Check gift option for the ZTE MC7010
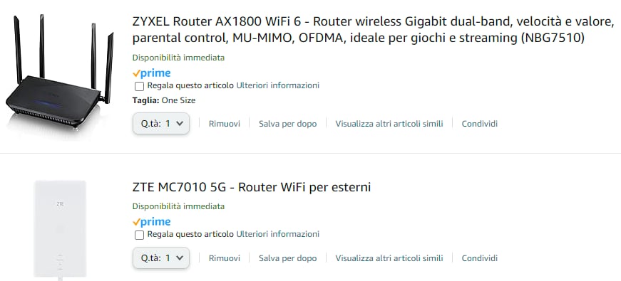 (139, 235)
